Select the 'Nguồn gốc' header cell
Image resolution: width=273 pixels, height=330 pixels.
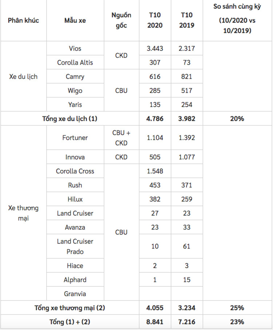coord(122,20)
